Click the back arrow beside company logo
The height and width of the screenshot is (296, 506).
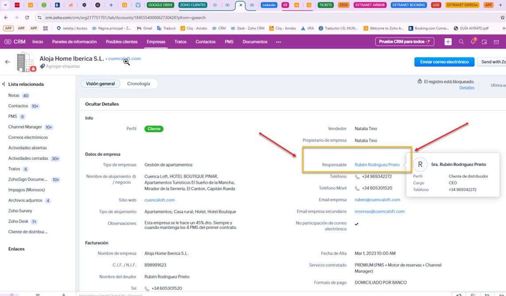pyautogui.click(x=8, y=62)
